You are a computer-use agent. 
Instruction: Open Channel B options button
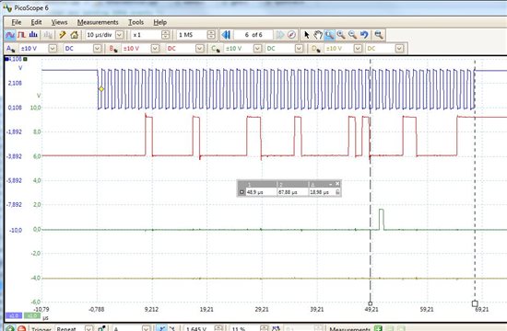pos(113,49)
